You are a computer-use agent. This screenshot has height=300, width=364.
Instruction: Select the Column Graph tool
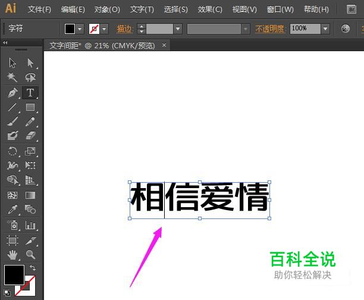[x=30, y=225]
